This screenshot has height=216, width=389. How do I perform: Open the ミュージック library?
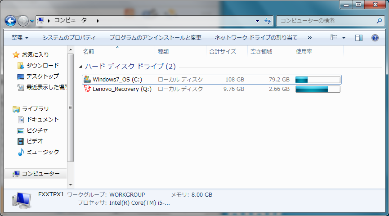click(x=43, y=152)
